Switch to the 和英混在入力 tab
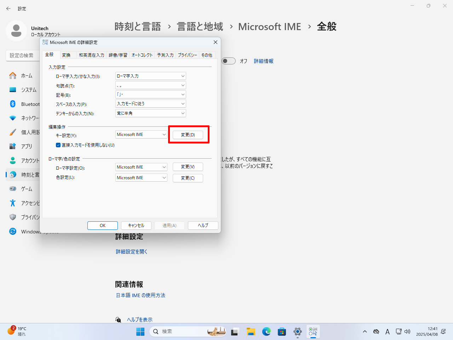This screenshot has height=340, width=453. (91, 55)
